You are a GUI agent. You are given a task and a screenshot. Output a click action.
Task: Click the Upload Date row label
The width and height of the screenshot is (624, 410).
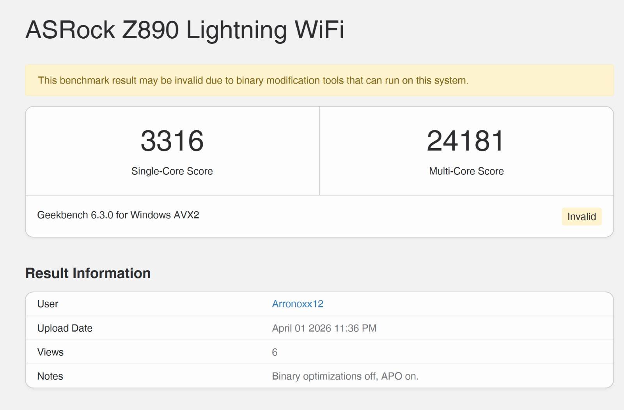(65, 328)
